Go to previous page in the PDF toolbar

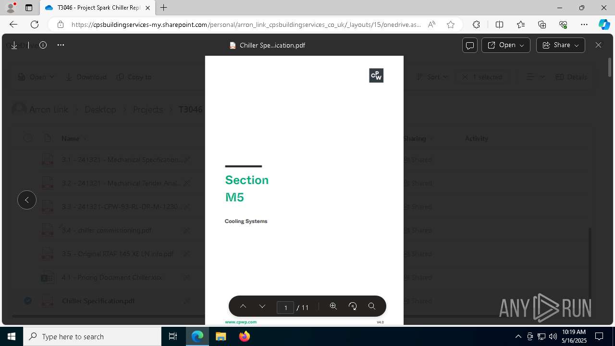(243, 307)
